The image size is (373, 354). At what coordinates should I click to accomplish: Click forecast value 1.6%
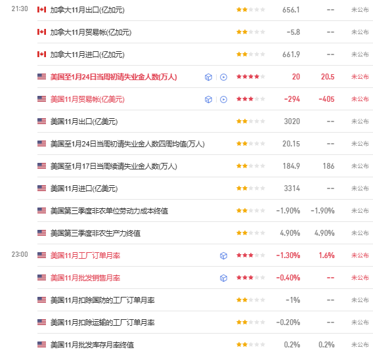click(326, 255)
